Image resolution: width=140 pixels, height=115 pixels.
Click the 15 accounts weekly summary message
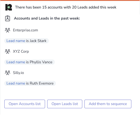66,7
